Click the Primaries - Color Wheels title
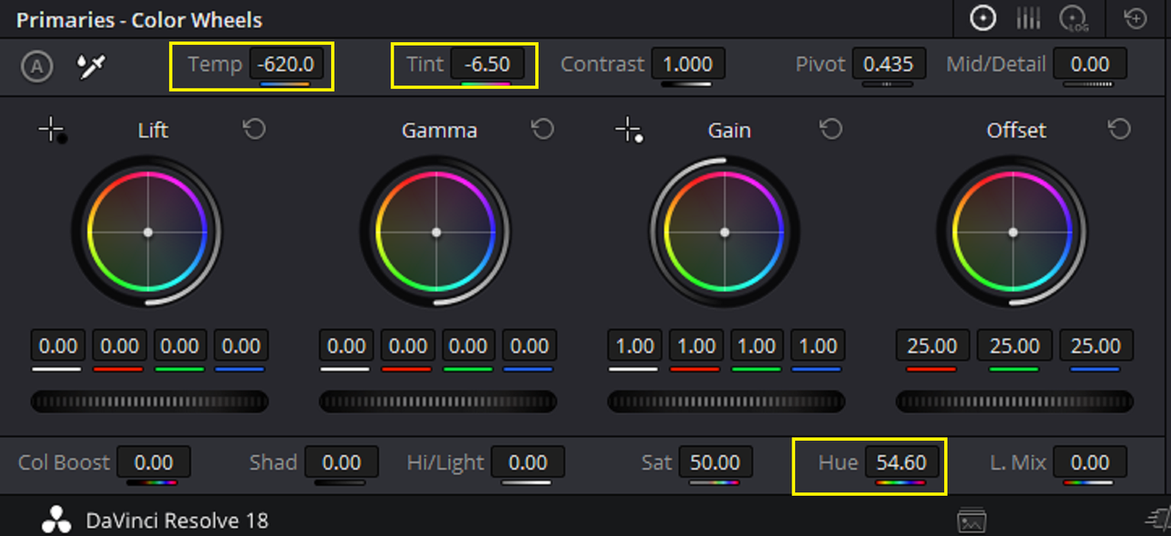The image size is (1171, 536). pos(139,19)
